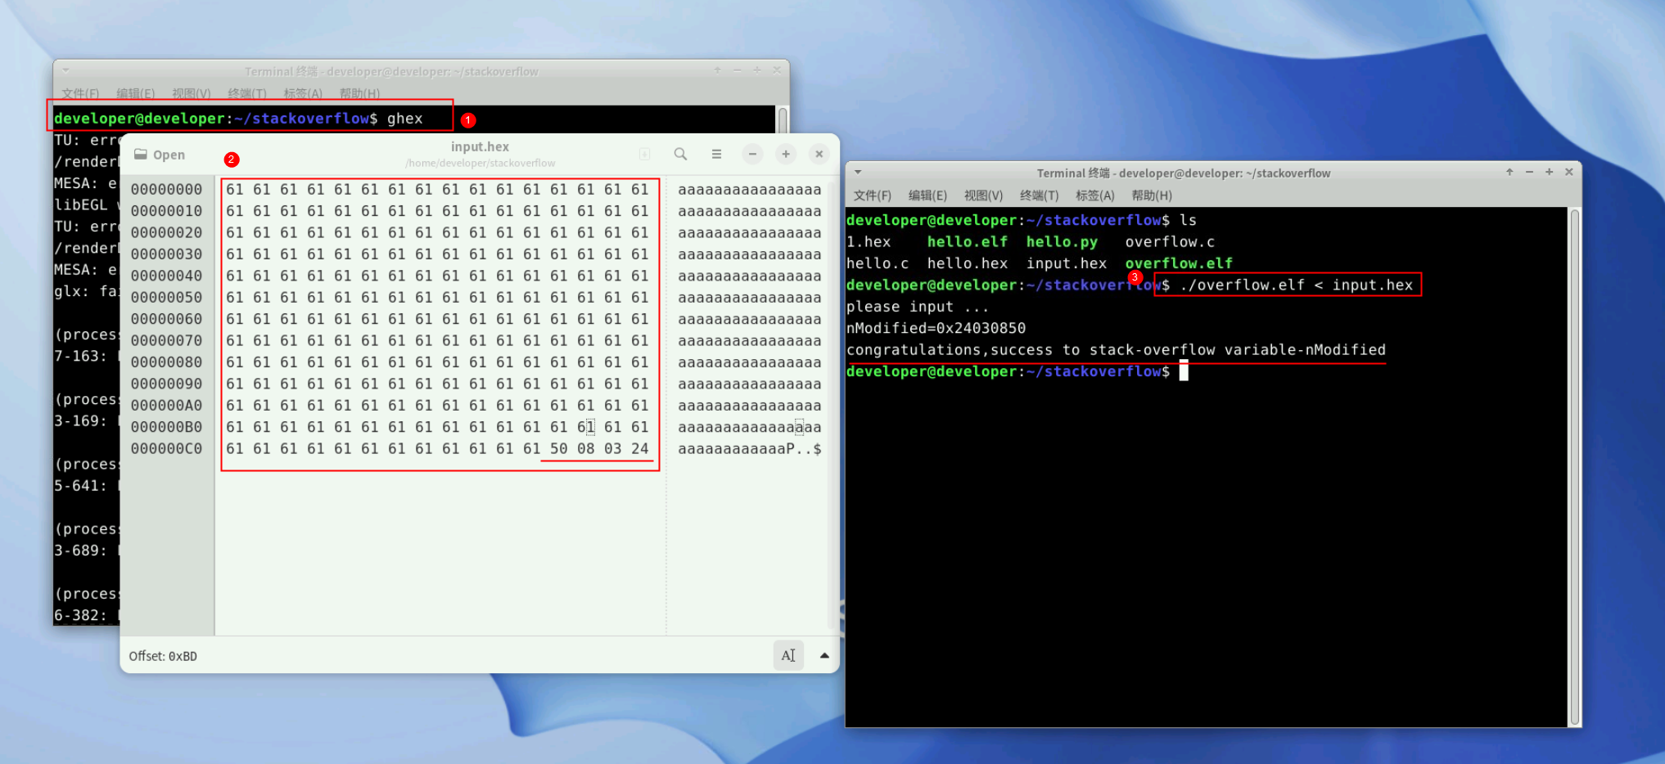Viewport: 1665px width, 764px height.
Task: Click the Offset: 0xBD status text in GHex
Action: (163, 656)
